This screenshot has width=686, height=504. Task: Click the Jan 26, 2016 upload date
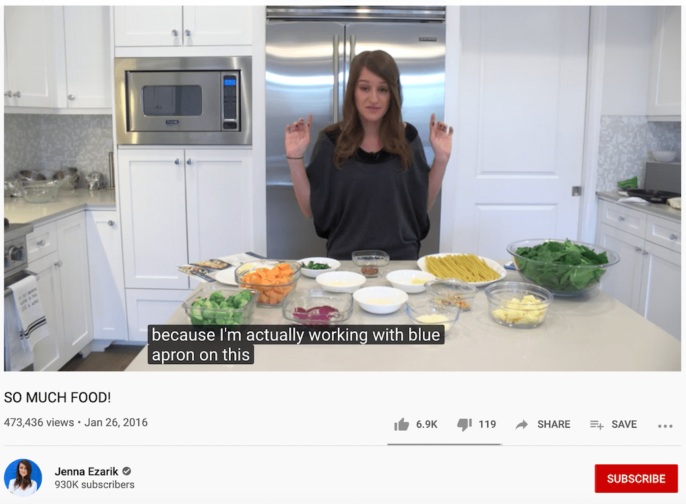pyautogui.click(x=116, y=423)
